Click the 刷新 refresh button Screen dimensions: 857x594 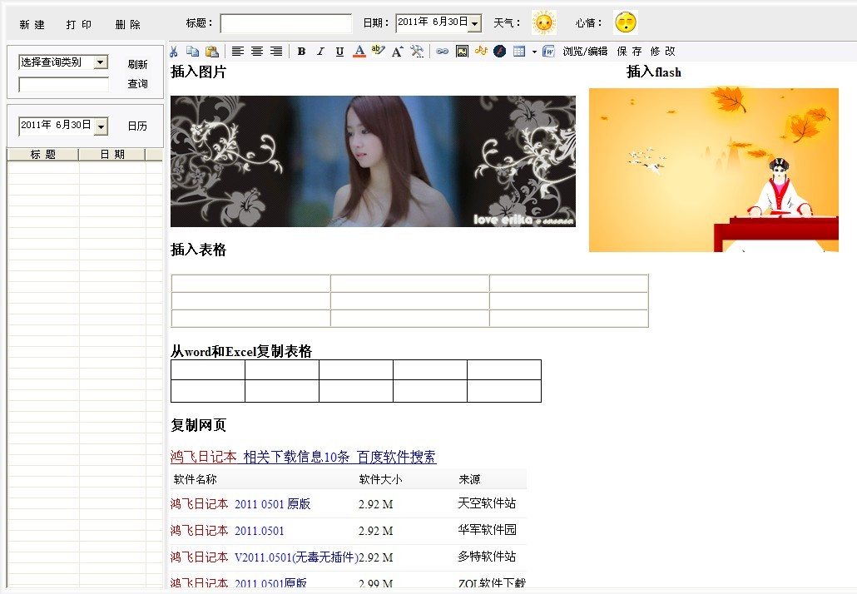coord(138,64)
